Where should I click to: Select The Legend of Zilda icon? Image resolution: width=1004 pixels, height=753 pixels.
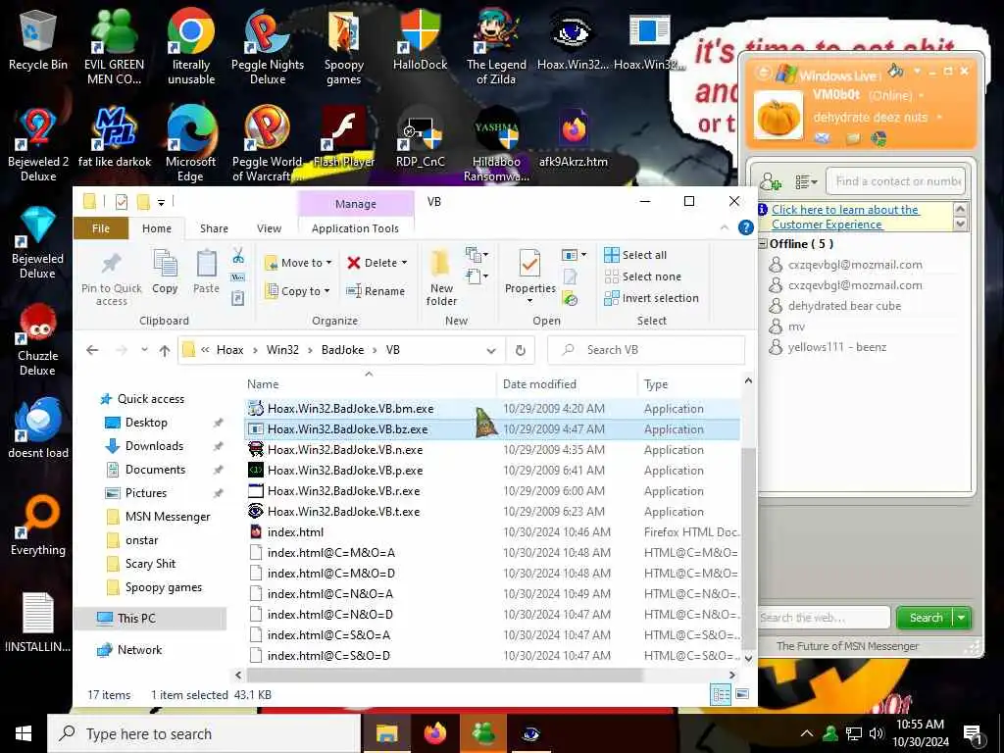496,47
